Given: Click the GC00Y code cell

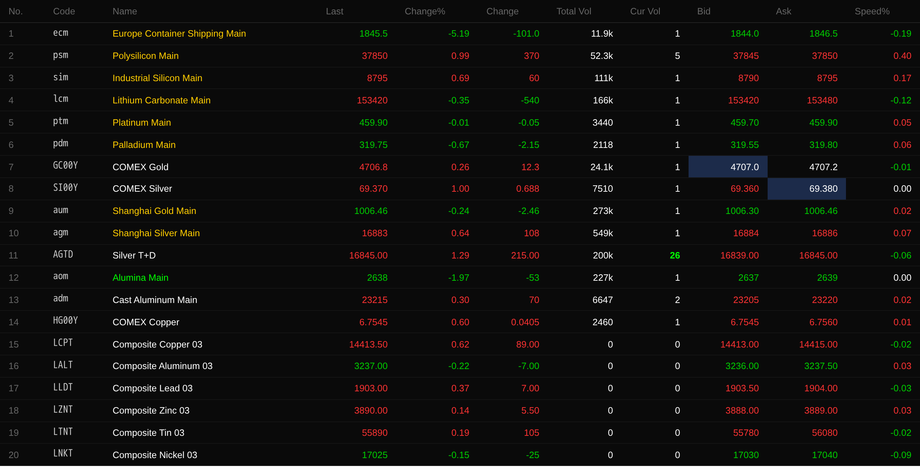Looking at the screenshot, I should pyautogui.click(x=65, y=165).
